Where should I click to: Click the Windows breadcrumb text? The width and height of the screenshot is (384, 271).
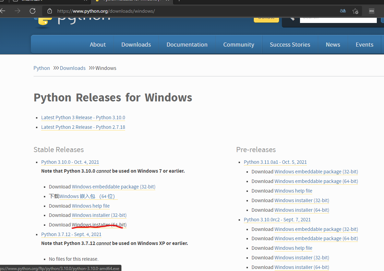coord(106,68)
